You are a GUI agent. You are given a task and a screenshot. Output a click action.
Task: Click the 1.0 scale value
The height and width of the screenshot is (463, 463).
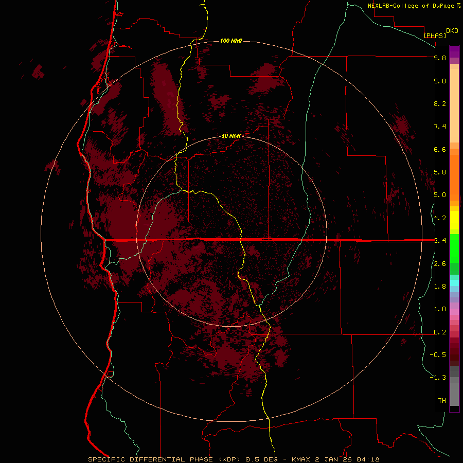coord(440,309)
